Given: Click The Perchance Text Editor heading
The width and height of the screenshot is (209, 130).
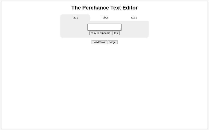Looking at the screenshot, I should [x=104, y=8].
